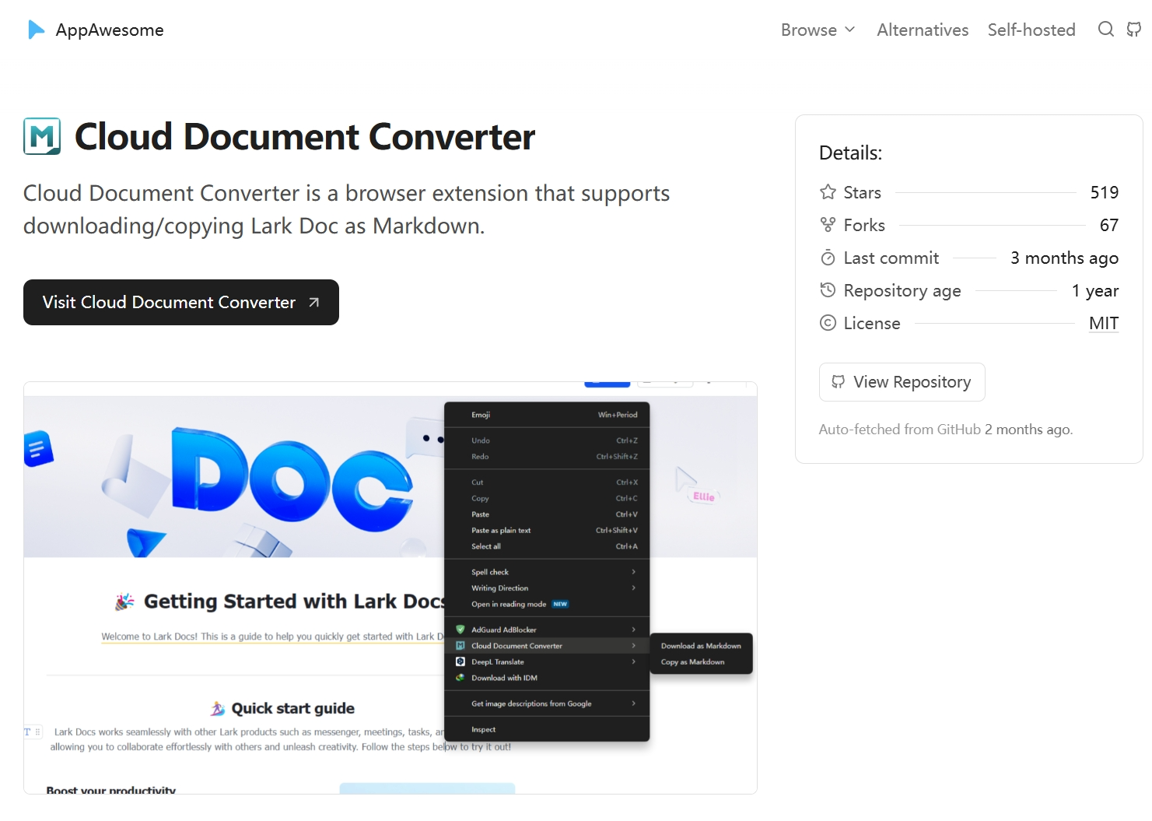1152x821 pixels.
Task: Click the 'Stars' label text
Action: pos(862,192)
